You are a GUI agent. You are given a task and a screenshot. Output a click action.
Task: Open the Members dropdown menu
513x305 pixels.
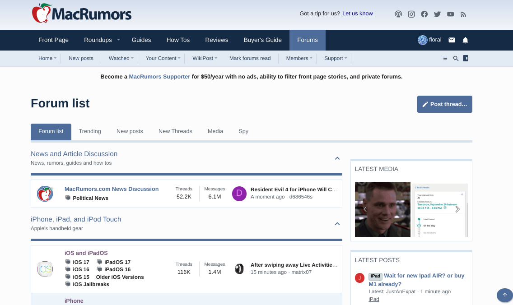[x=311, y=58]
